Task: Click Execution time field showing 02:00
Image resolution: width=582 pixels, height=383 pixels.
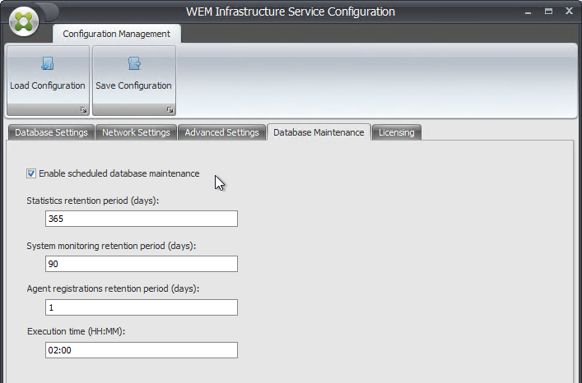Action: (x=142, y=350)
